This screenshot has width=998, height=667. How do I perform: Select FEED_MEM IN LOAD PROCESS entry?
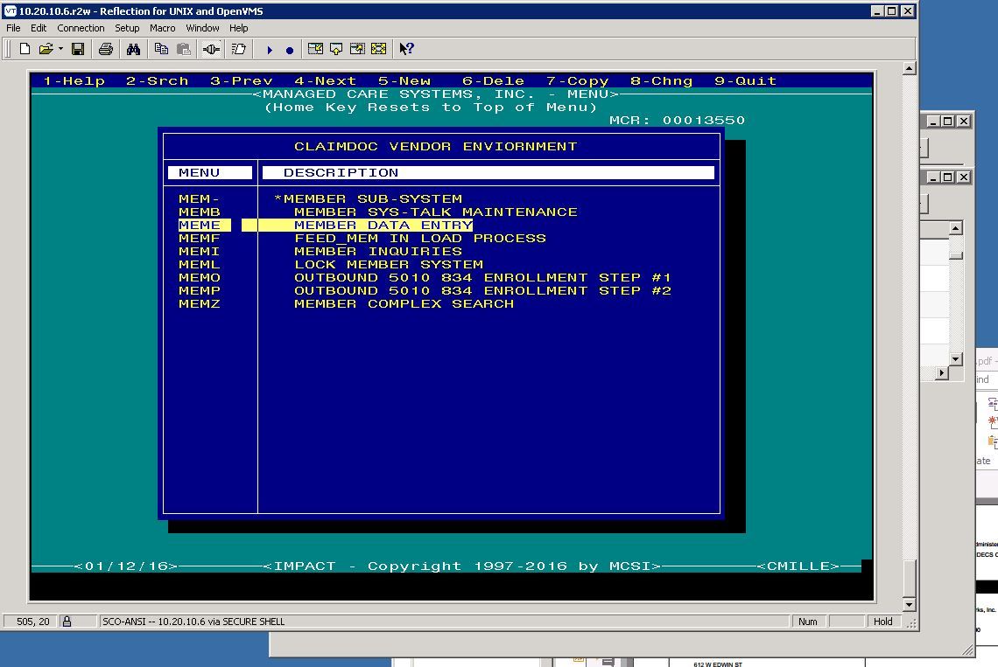tap(420, 239)
